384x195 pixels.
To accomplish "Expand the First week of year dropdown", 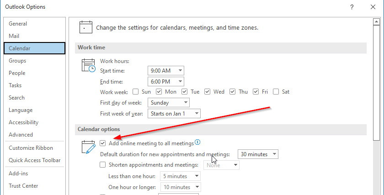I will tap(174, 114).
